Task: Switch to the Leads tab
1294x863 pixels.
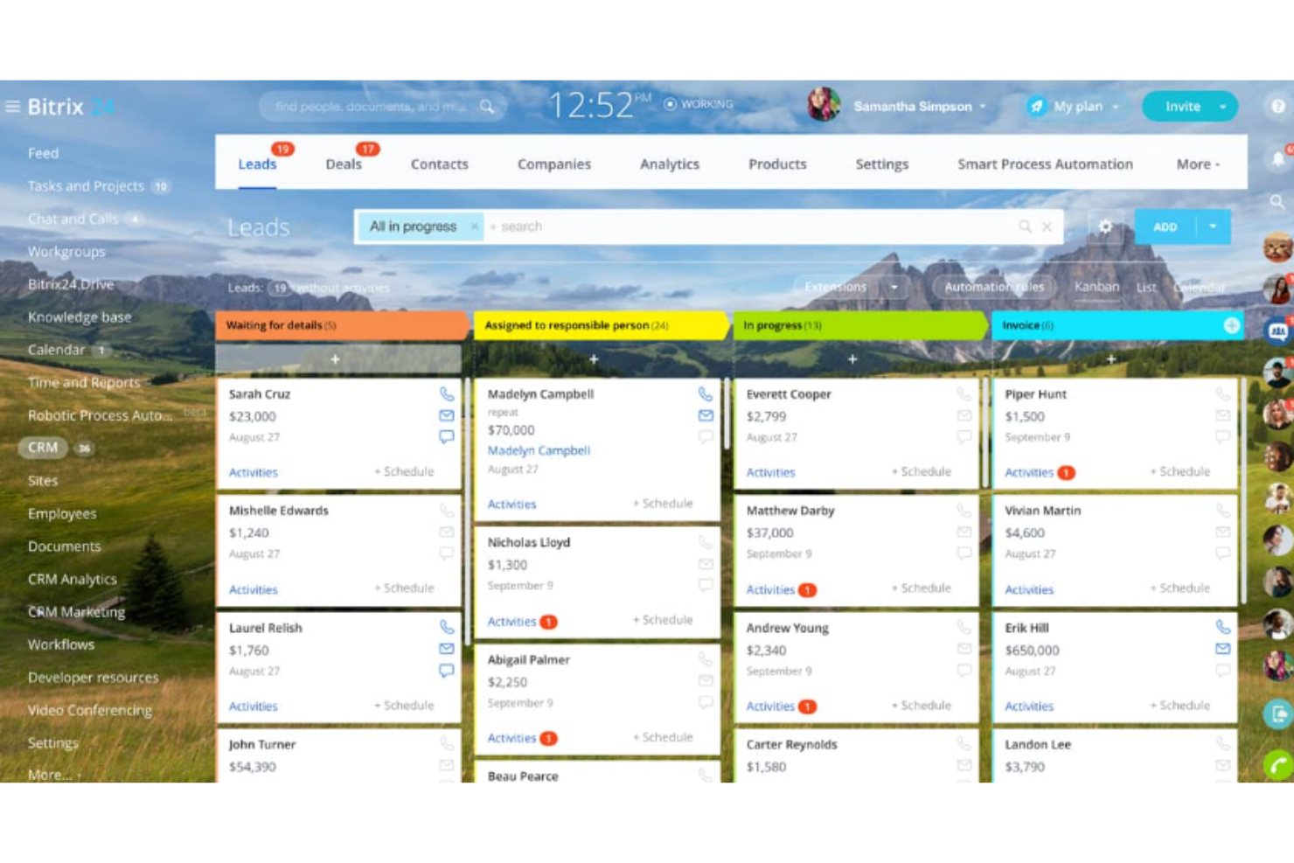Action: click(257, 164)
